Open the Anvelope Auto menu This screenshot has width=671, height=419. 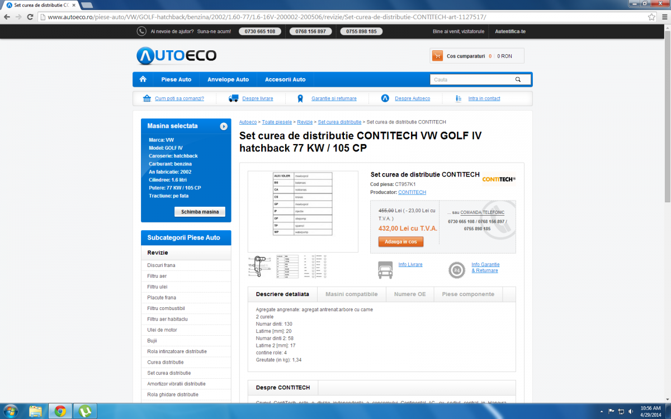(228, 79)
